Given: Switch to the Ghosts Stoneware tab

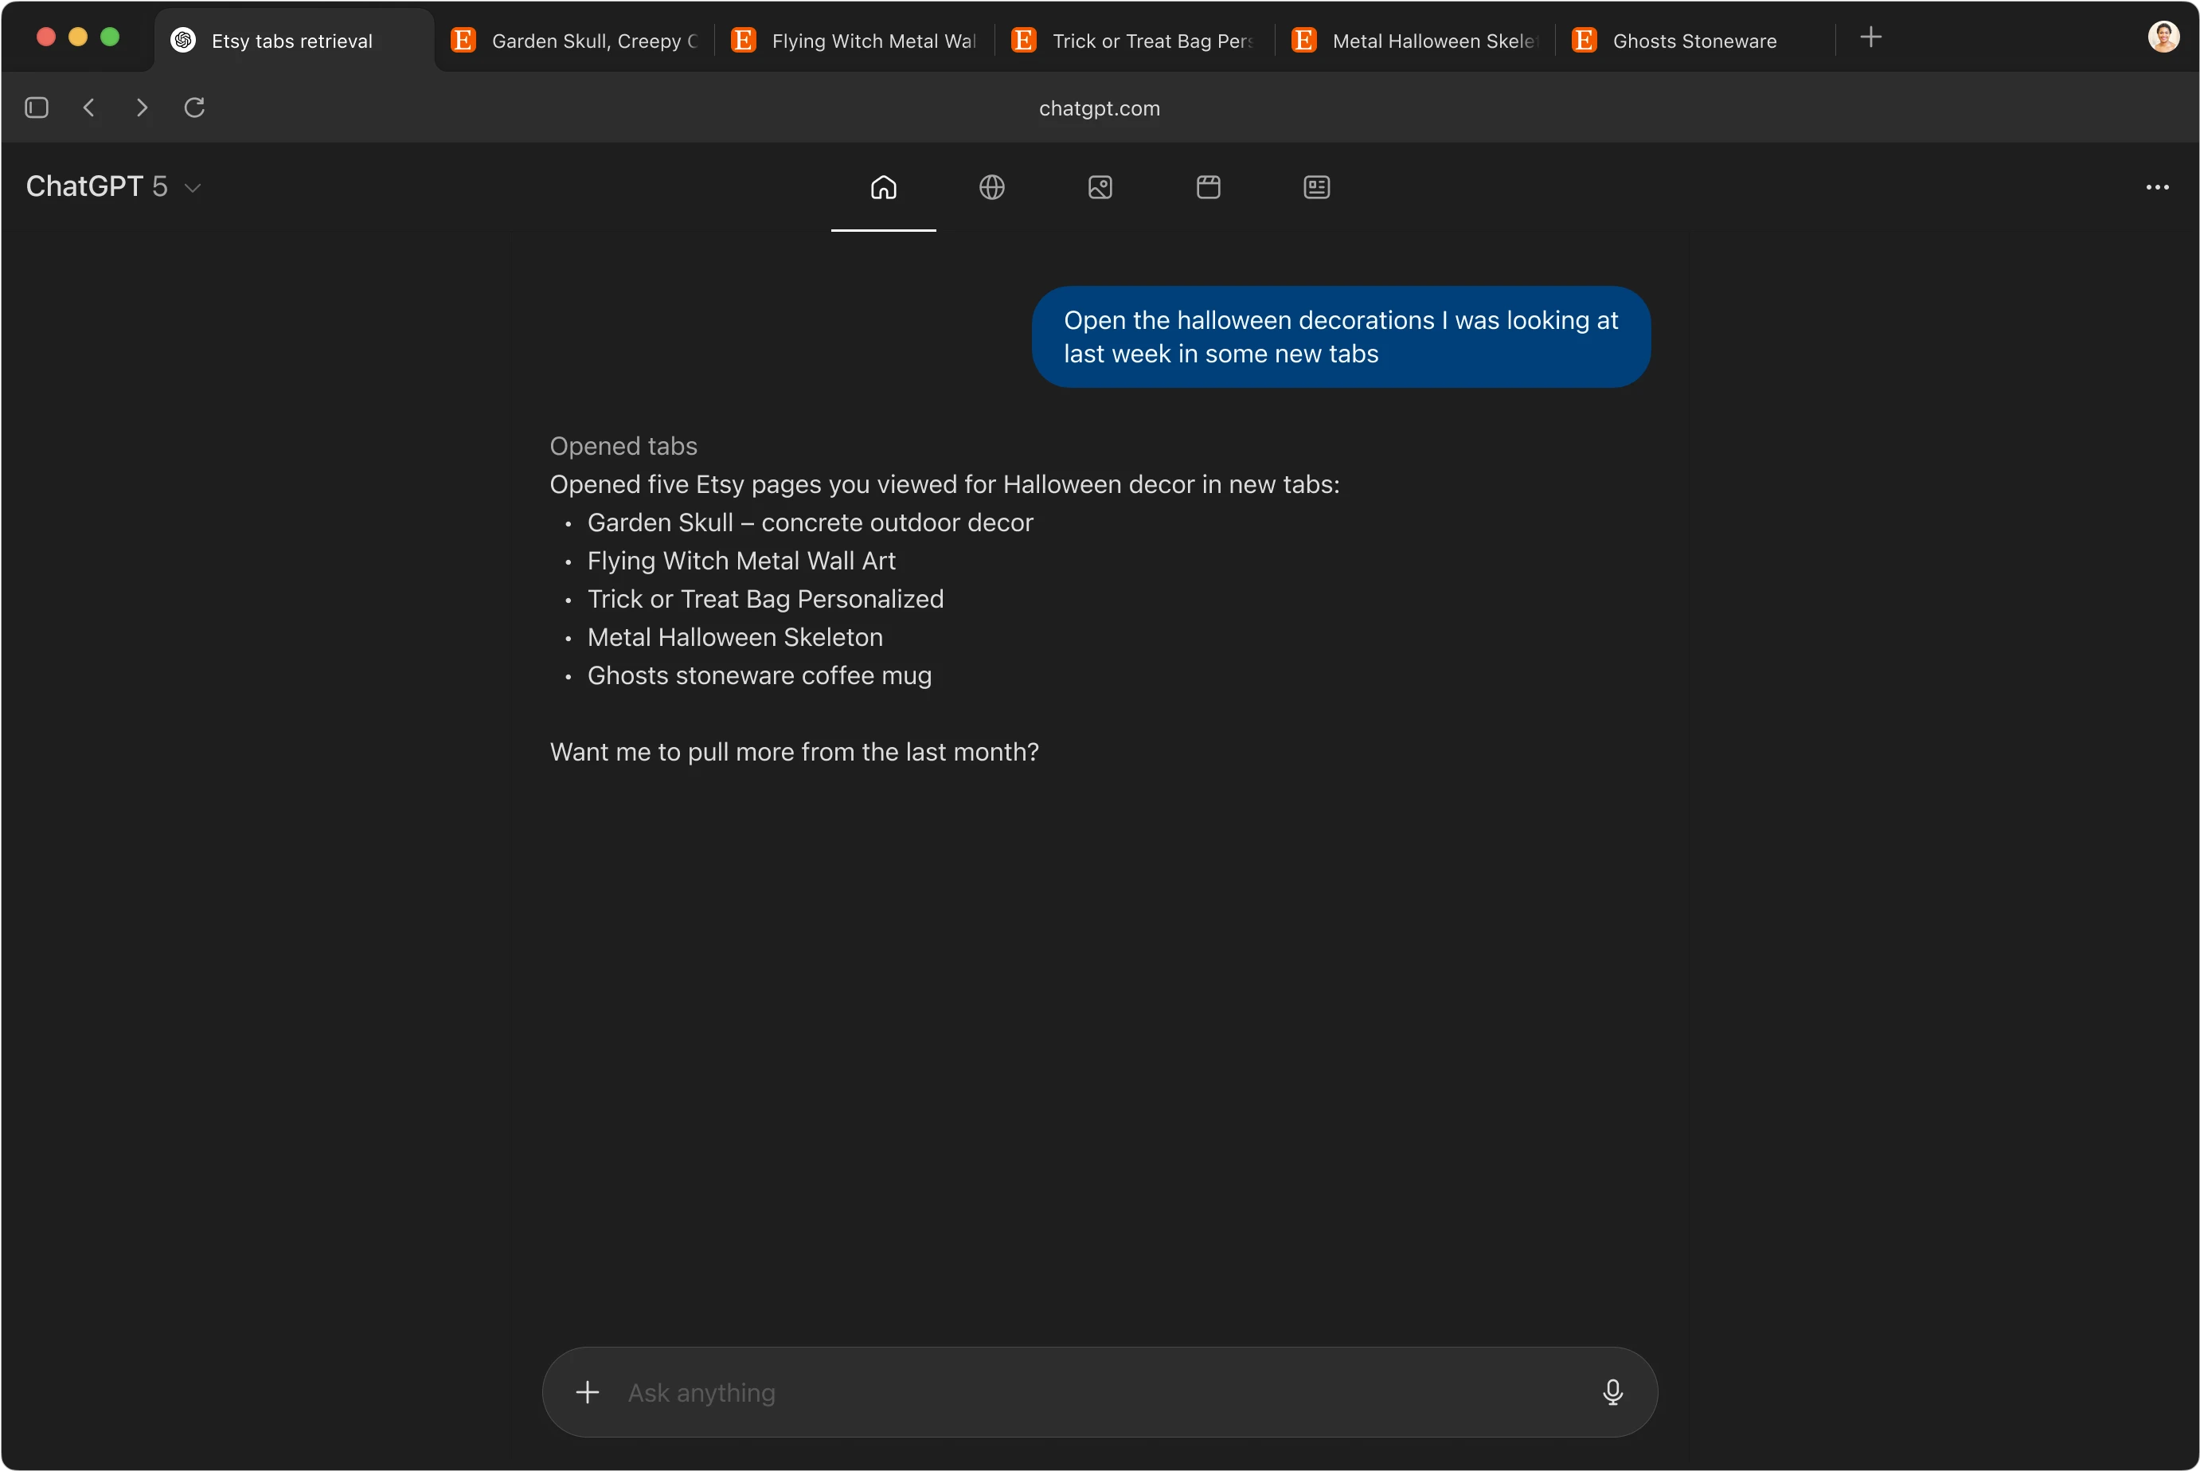Looking at the screenshot, I should 1674,41.
